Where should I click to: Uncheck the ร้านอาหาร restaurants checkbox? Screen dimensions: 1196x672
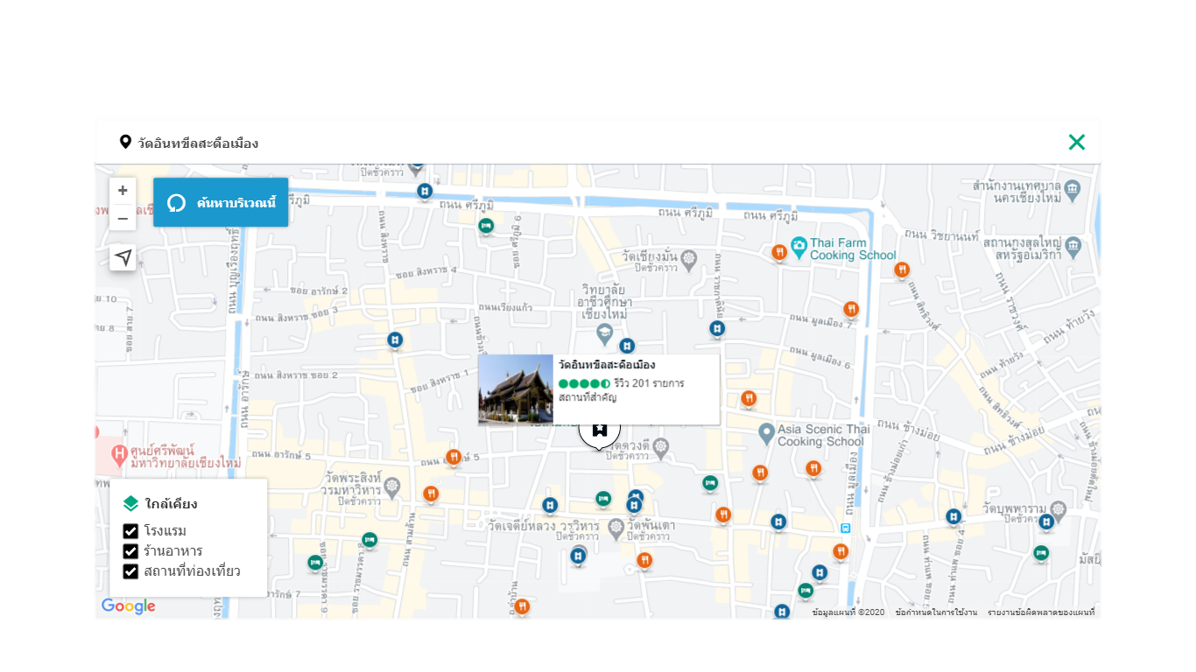pyautogui.click(x=130, y=551)
